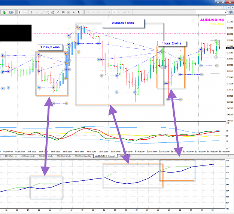Select the Gann fan drawing tool
Image resolution: width=234 pixels, height=214 pixels.
click(x=58, y=12)
